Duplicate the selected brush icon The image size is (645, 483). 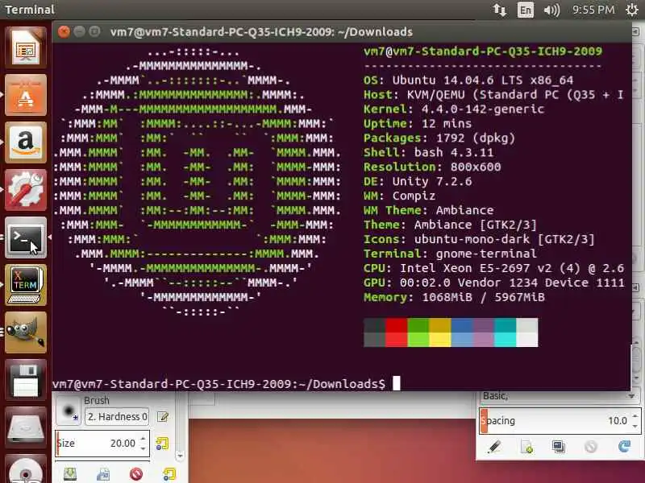pyautogui.click(x=559, y=447)
